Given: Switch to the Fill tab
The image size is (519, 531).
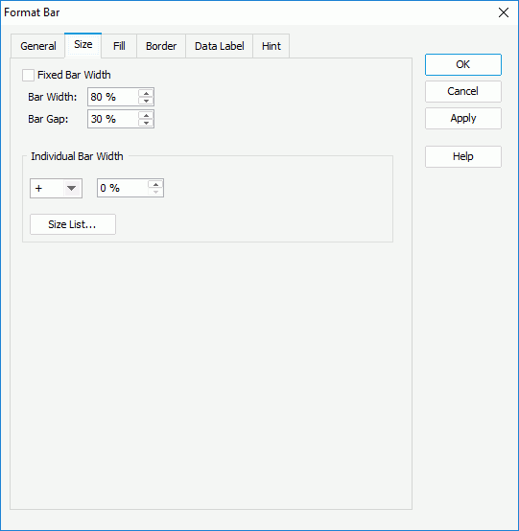Looking at the screenshot, I should pyautogui.click(x=119, y=46).
